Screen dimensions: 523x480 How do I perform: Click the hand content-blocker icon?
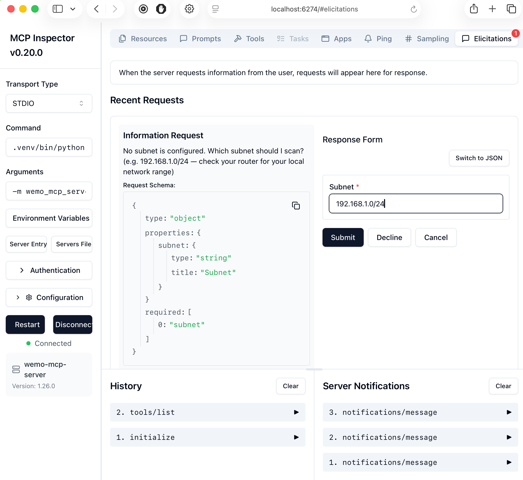click(161, 9)
